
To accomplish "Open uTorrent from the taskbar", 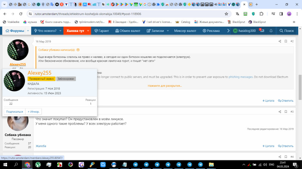I will tap(38, 164).
